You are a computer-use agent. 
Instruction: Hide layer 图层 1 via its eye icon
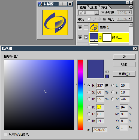[80, 27]
